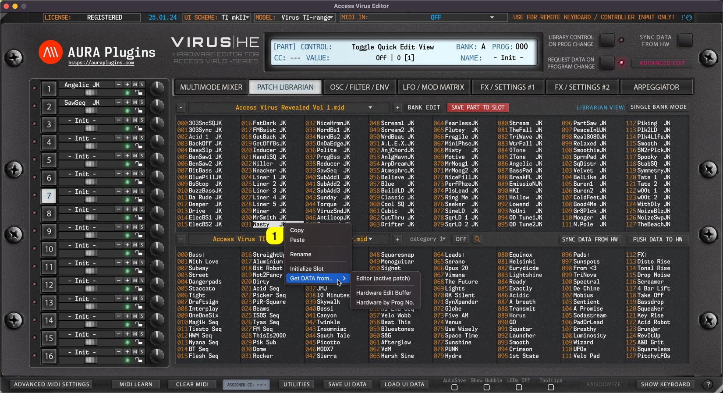This screenshot has height=393, width=723.
Task: Switch to the ARPEGGIATOR tab
Action: click(x=656, y=87)
